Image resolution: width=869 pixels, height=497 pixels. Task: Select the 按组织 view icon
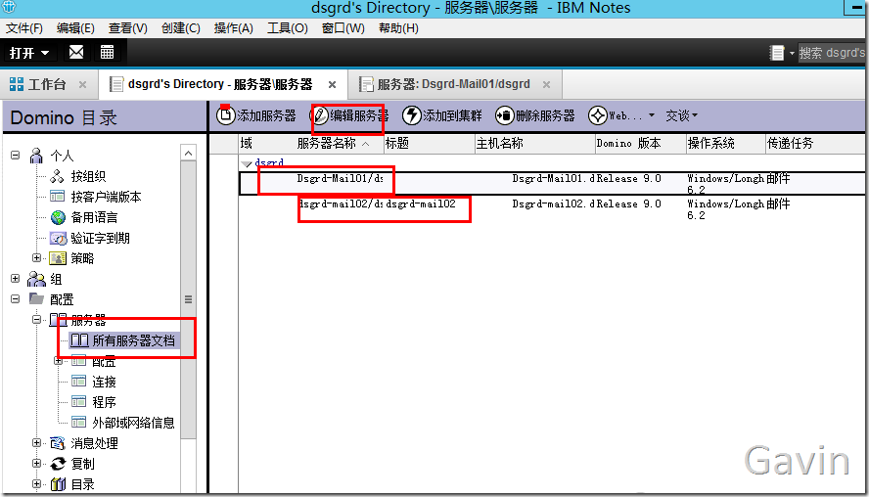57,176
